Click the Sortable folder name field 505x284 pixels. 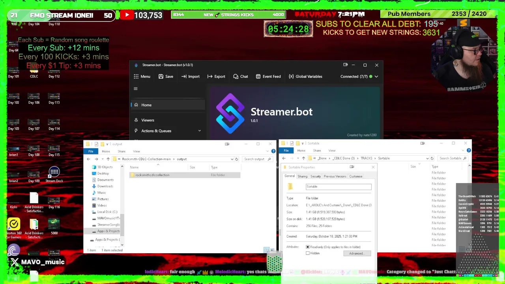coord(339,187)
